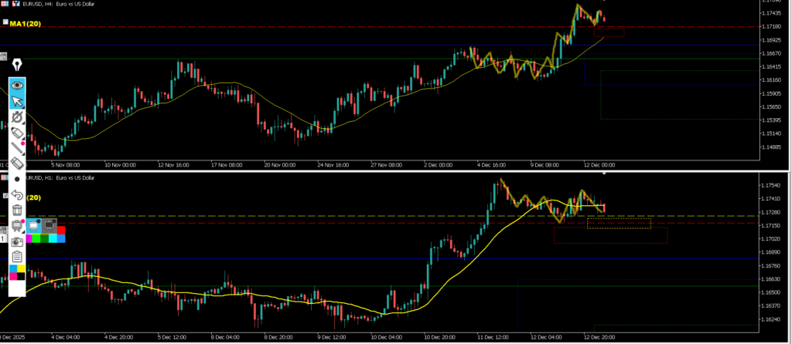Click the 12 Dec 20:00 time label
Image resolution: width=792 pixels, height=344 pixels.
coord(599,336)
